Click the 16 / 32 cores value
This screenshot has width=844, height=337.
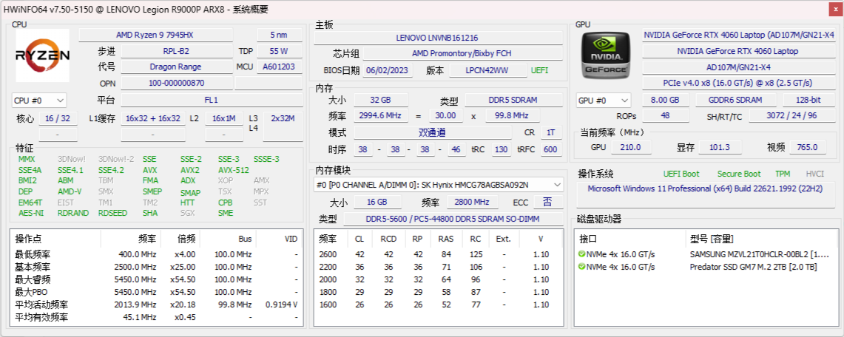pos(58,118)
